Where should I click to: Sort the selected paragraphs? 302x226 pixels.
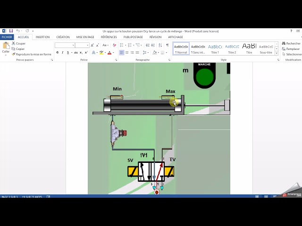160,45
